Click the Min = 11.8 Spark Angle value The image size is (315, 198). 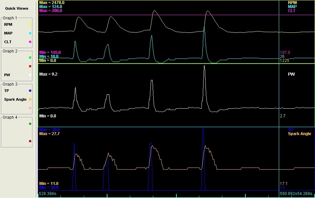[x=49, y=183]
